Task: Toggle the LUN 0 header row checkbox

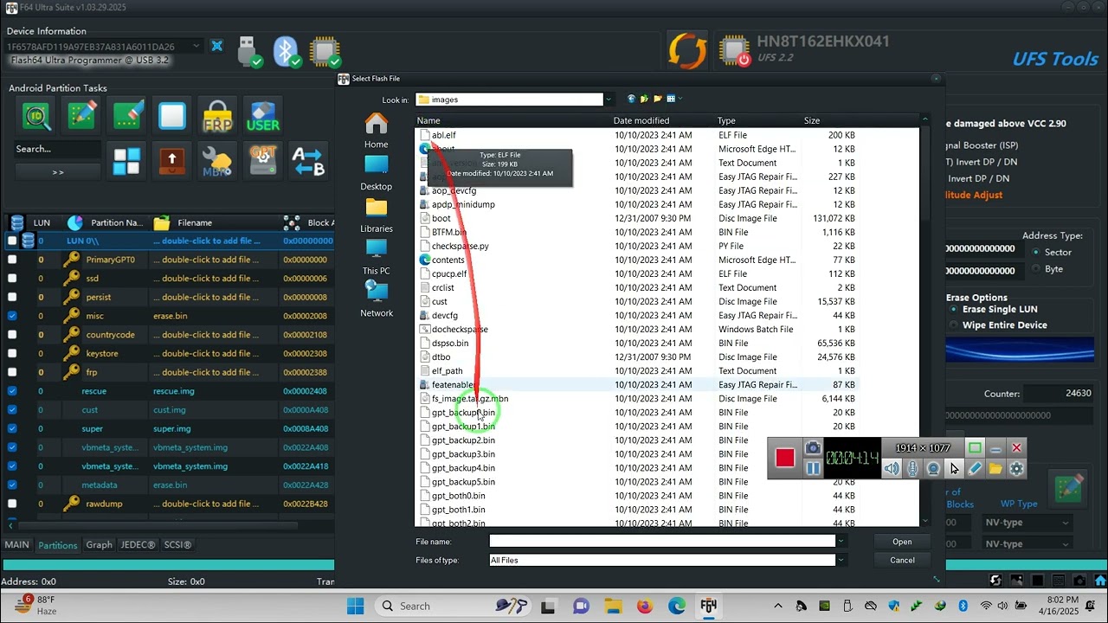Action: pos(12,241)
